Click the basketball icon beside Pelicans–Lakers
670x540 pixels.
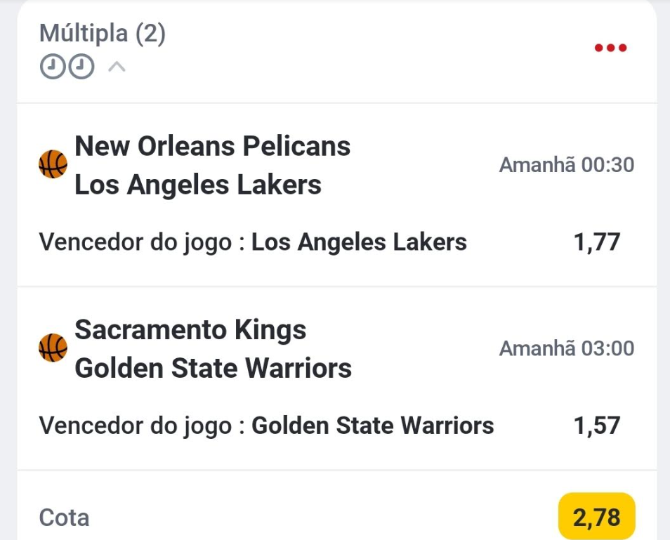point(53,164)
